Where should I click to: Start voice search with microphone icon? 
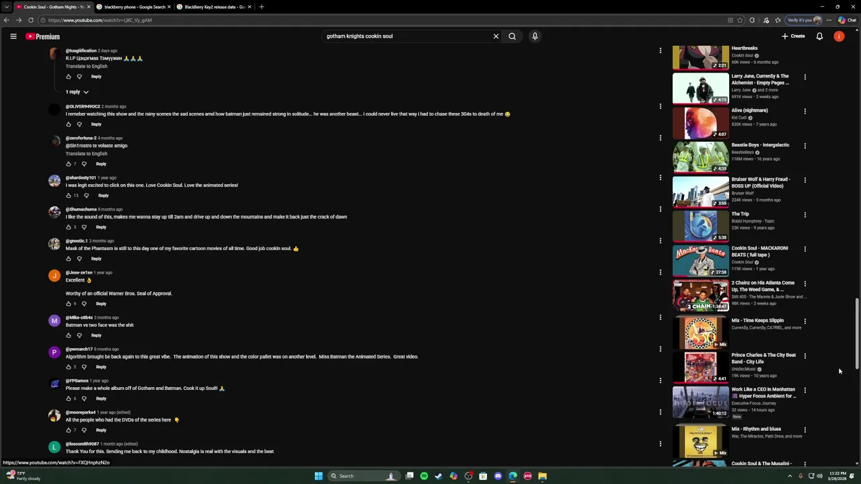click(x=535, y=36)
